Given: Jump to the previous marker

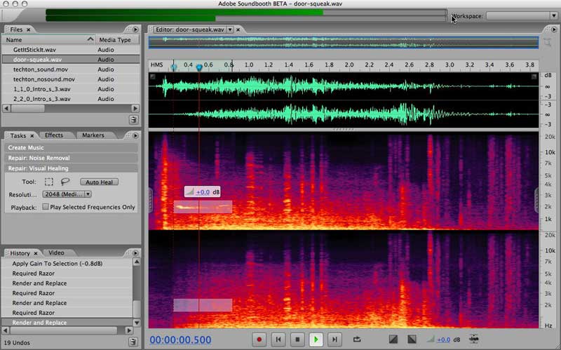Looking at the screenshot, I should [x=278, y=339].
